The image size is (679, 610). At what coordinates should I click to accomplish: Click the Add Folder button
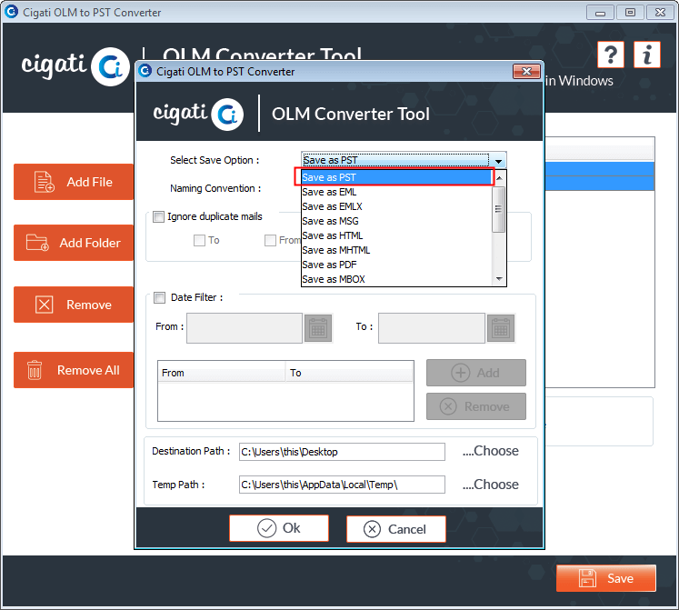[x=74, y=243]
